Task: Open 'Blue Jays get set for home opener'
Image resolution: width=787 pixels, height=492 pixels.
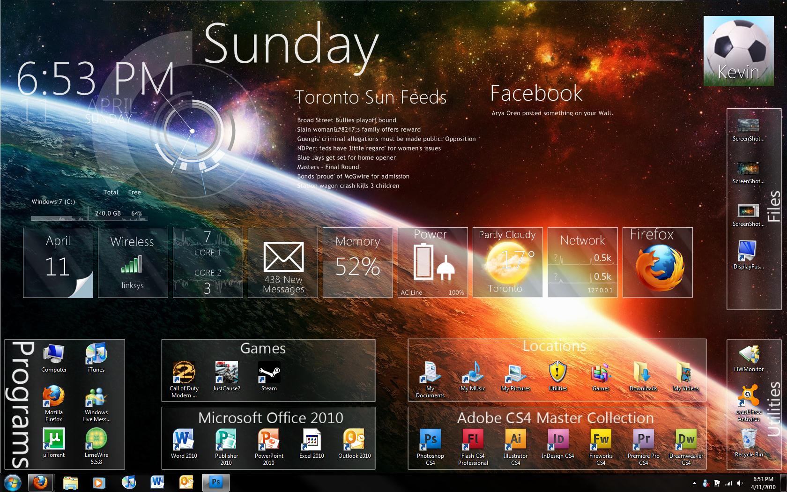Action: pyautogui.click(x=347, y=157)
